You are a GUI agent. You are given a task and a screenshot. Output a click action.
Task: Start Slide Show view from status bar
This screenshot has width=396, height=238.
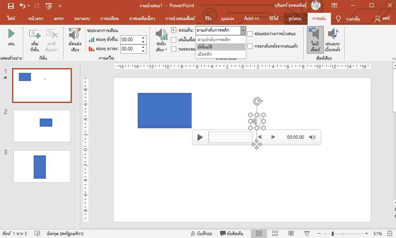(x=307, y=233)
